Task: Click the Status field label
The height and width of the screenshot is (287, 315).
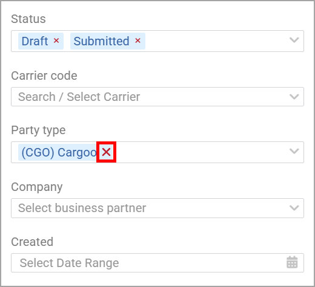Action: (x=28, y=19)
